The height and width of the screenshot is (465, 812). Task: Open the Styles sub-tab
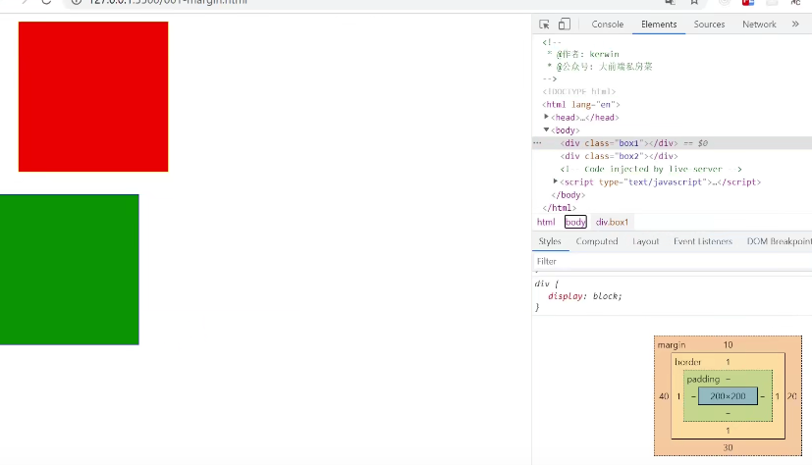(x=550, y=241)
